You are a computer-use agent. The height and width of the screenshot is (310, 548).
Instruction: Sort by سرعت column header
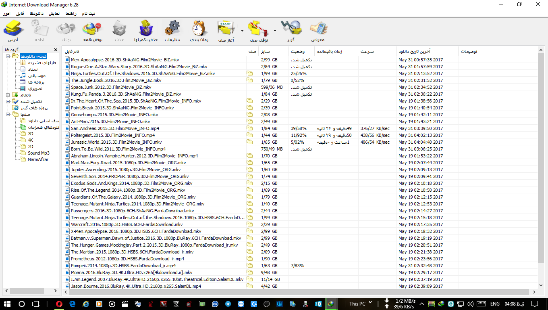(377, 52)
